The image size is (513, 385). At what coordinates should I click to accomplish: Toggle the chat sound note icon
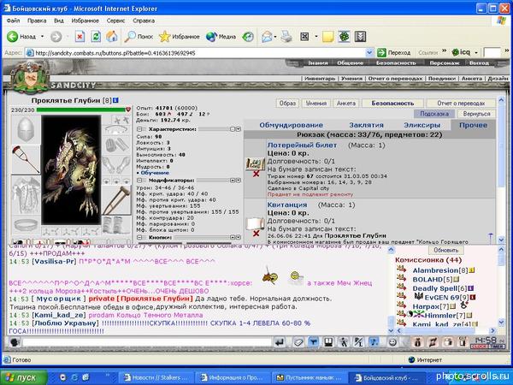tap(374, 342)
